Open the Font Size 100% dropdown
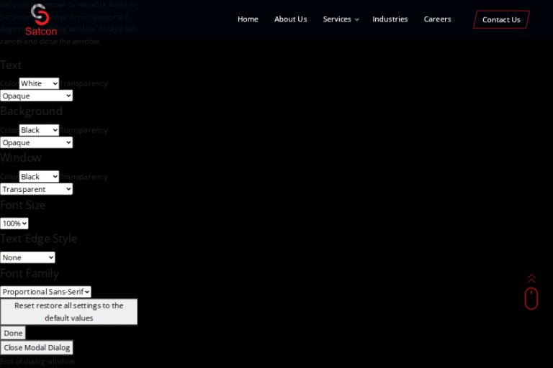 [14, 224]
